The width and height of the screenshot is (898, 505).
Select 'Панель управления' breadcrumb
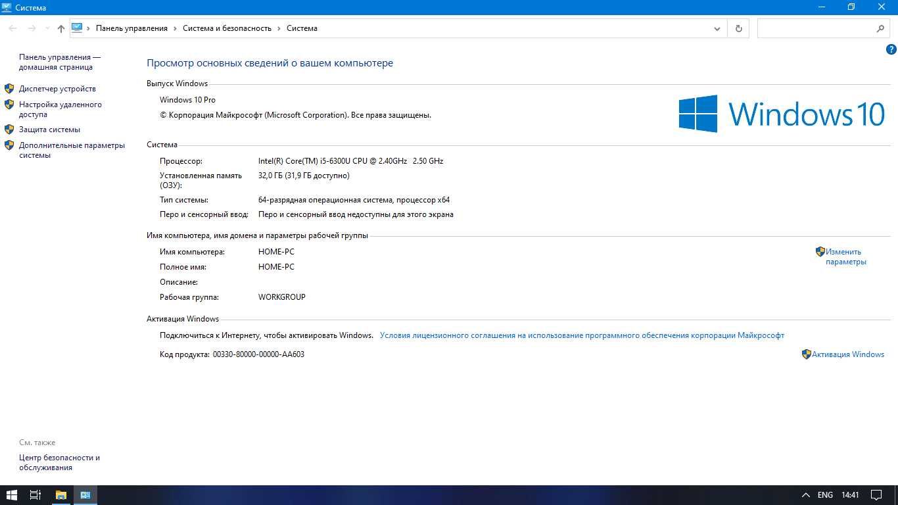point(131,28)
